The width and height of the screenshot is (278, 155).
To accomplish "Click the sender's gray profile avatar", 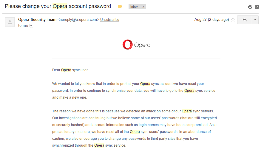I will click(10, 22).
